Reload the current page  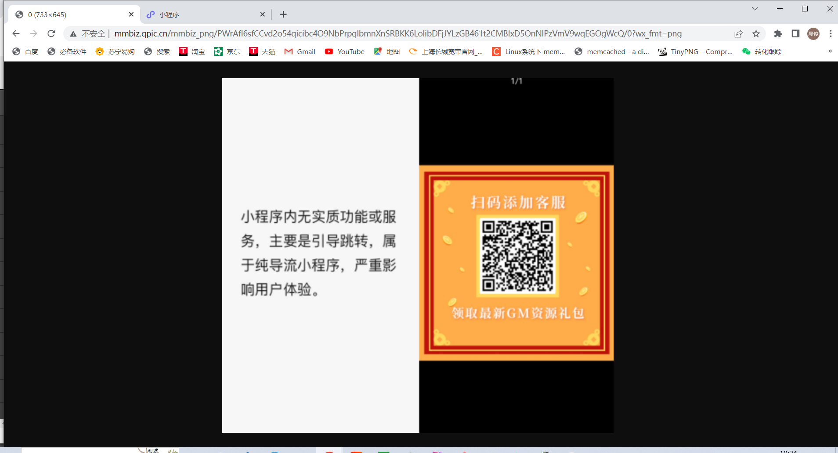point(51,33)
